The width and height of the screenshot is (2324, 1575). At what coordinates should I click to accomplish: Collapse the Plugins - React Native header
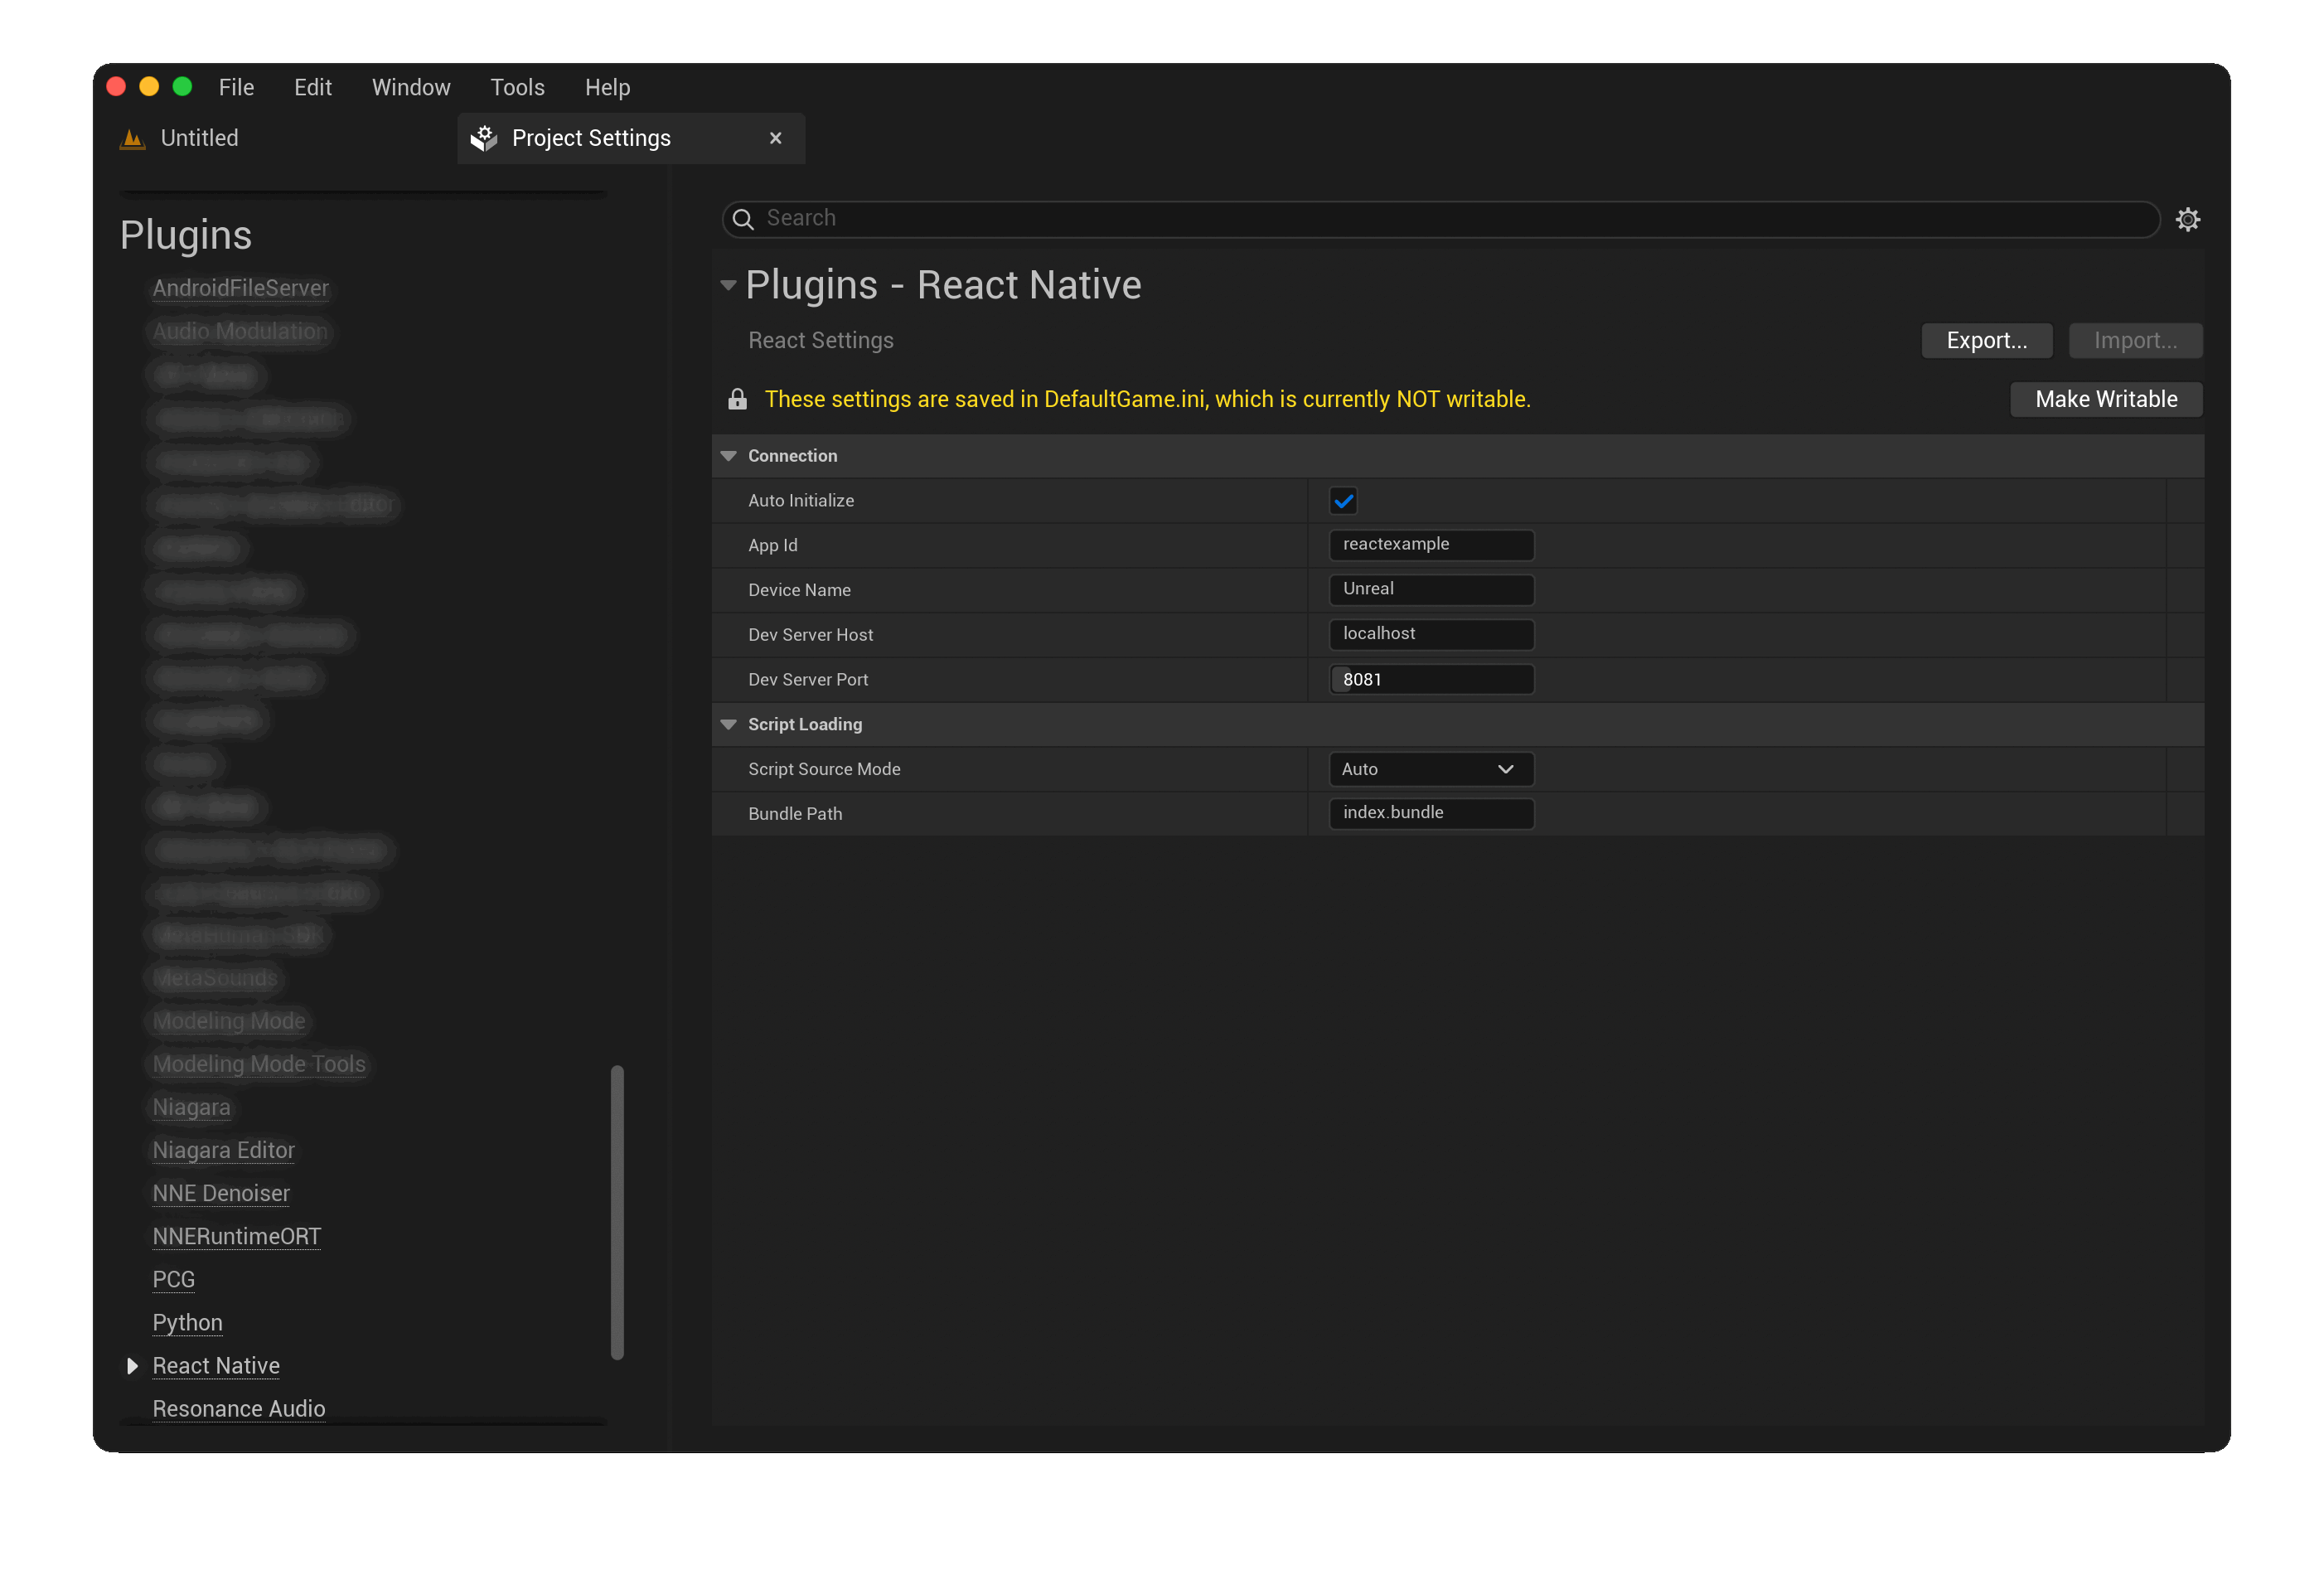tap(728, 286)
